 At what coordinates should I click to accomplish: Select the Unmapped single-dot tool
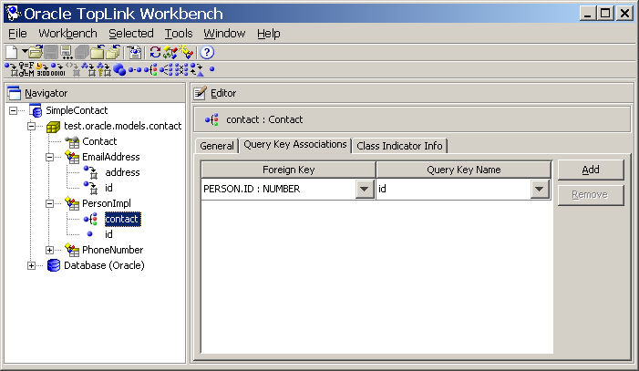(x=211, y=69)
